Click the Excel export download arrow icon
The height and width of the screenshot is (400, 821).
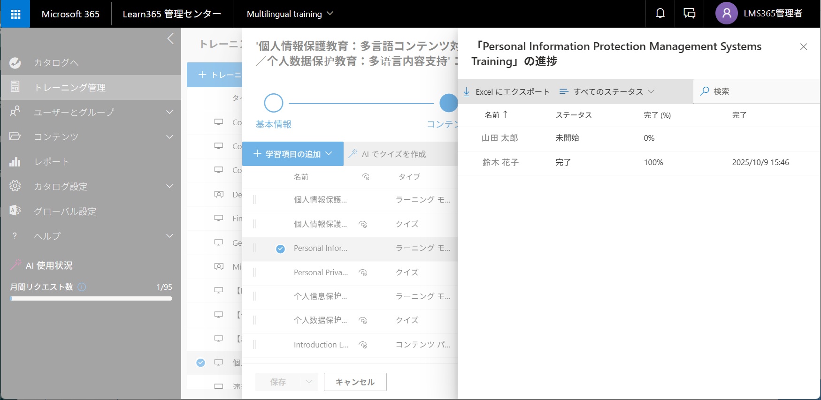click(x=467, y=92)
